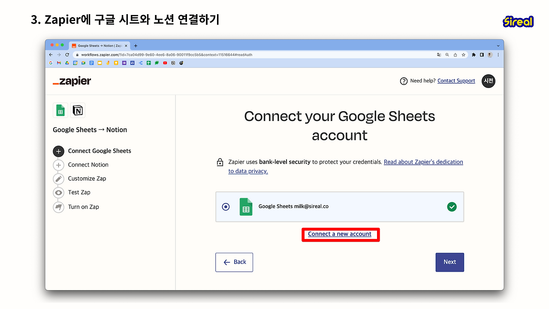The width and height of the screenshot is (549, 309).
Task: Click the Google Sheets icon in sidebar
Action: (x=60, y=110)
